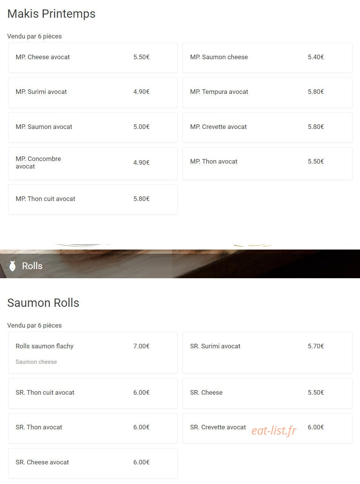Select SR. Cheese avocat card
This screenshot has height=484, width=360.
[x=93, y=463]
